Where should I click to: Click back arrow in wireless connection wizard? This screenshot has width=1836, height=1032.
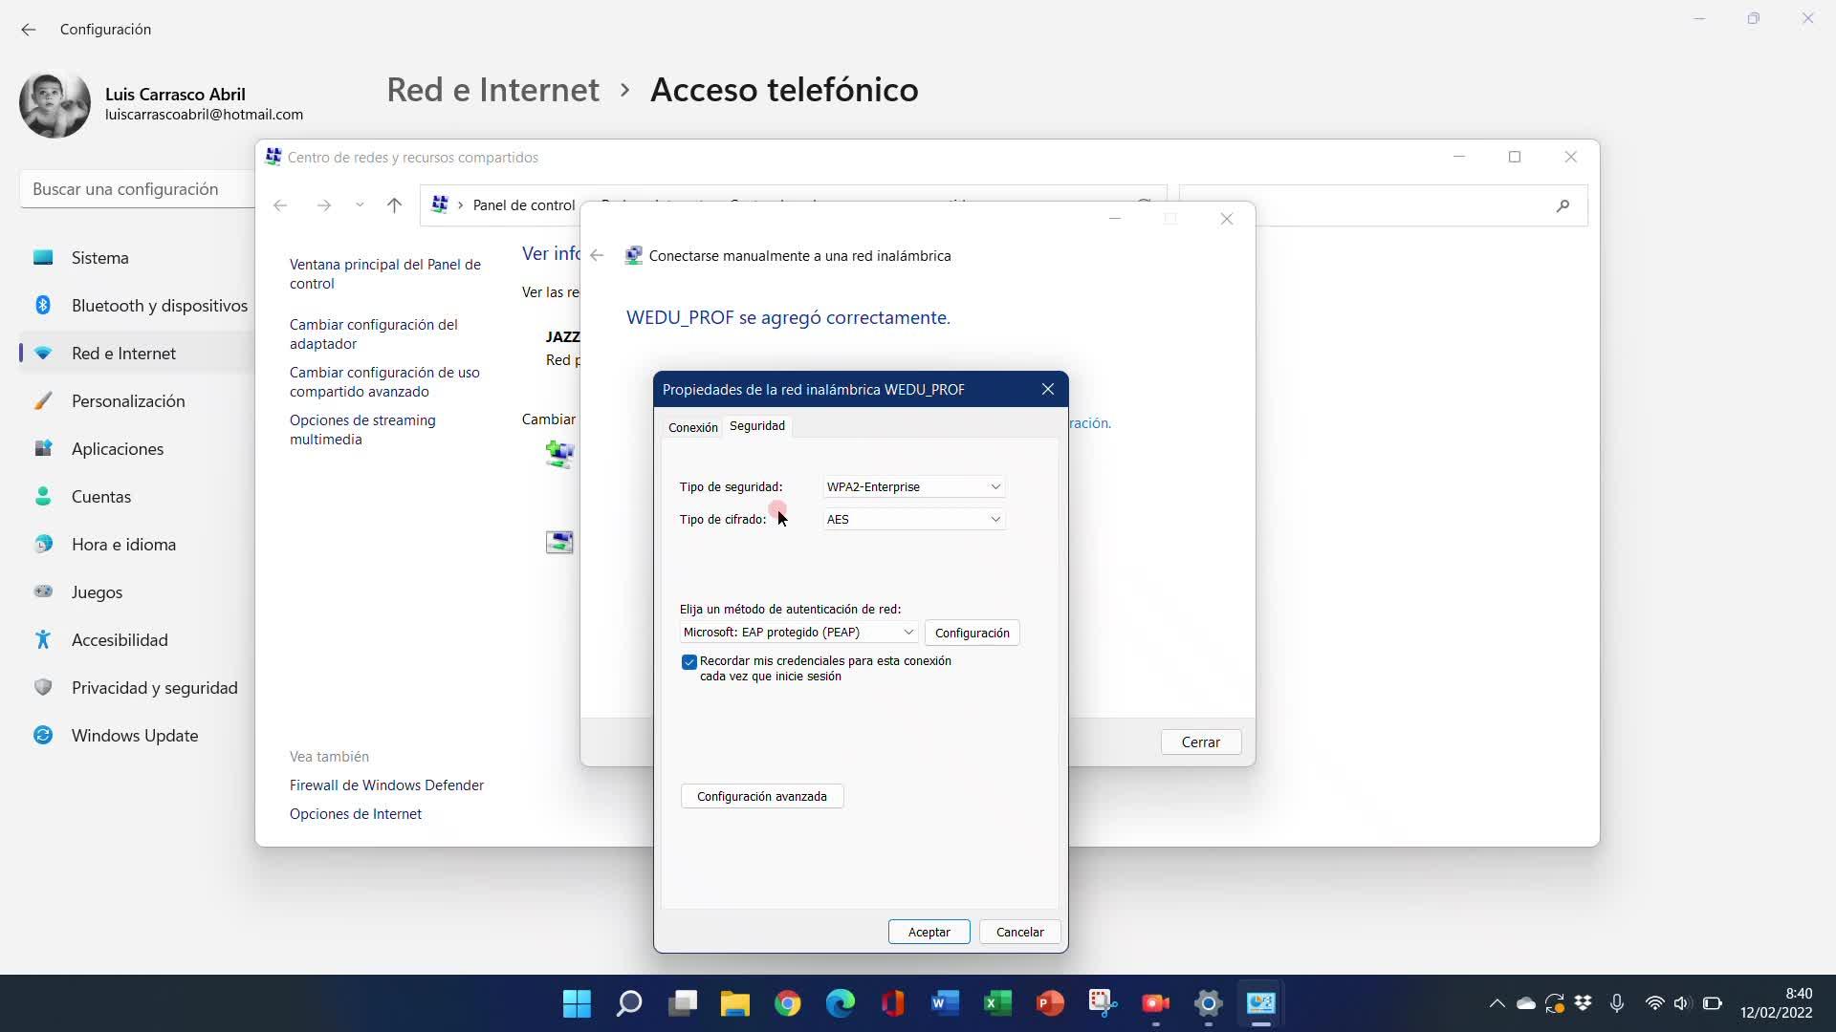click(597, 255)
